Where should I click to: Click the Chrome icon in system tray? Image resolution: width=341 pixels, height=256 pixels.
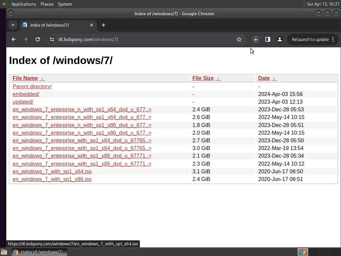pyautogui.click(x=303, y=252)
